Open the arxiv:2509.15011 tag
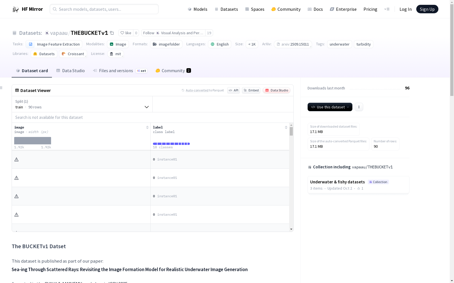Viewport: 454px width, 283px height. [293, 44]
